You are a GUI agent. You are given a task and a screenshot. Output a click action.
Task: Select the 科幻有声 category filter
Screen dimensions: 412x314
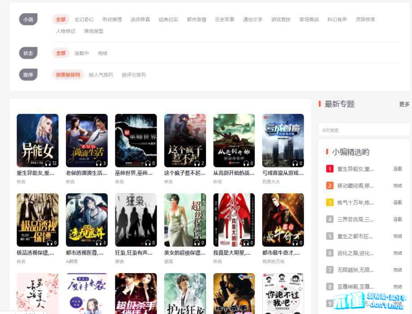pos(337,19)
